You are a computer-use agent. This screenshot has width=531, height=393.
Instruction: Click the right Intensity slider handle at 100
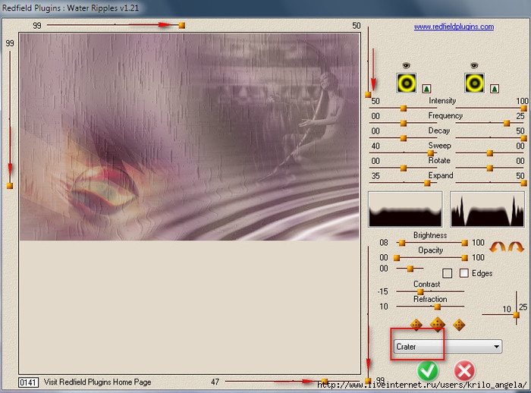point(523,108)
